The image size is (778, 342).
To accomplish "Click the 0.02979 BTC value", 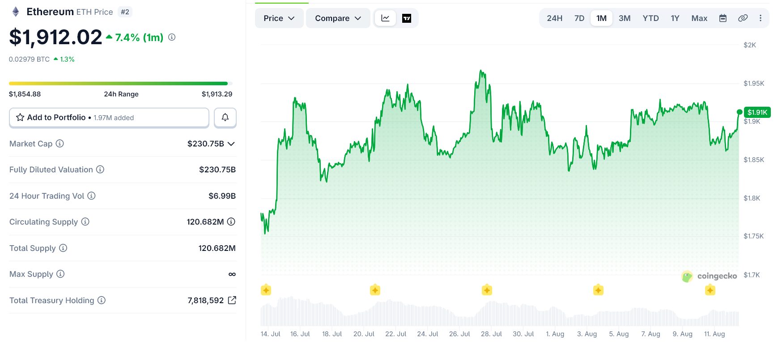I will click(29, 59).
